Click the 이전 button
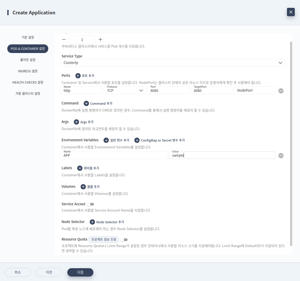 tap(49, 272)
